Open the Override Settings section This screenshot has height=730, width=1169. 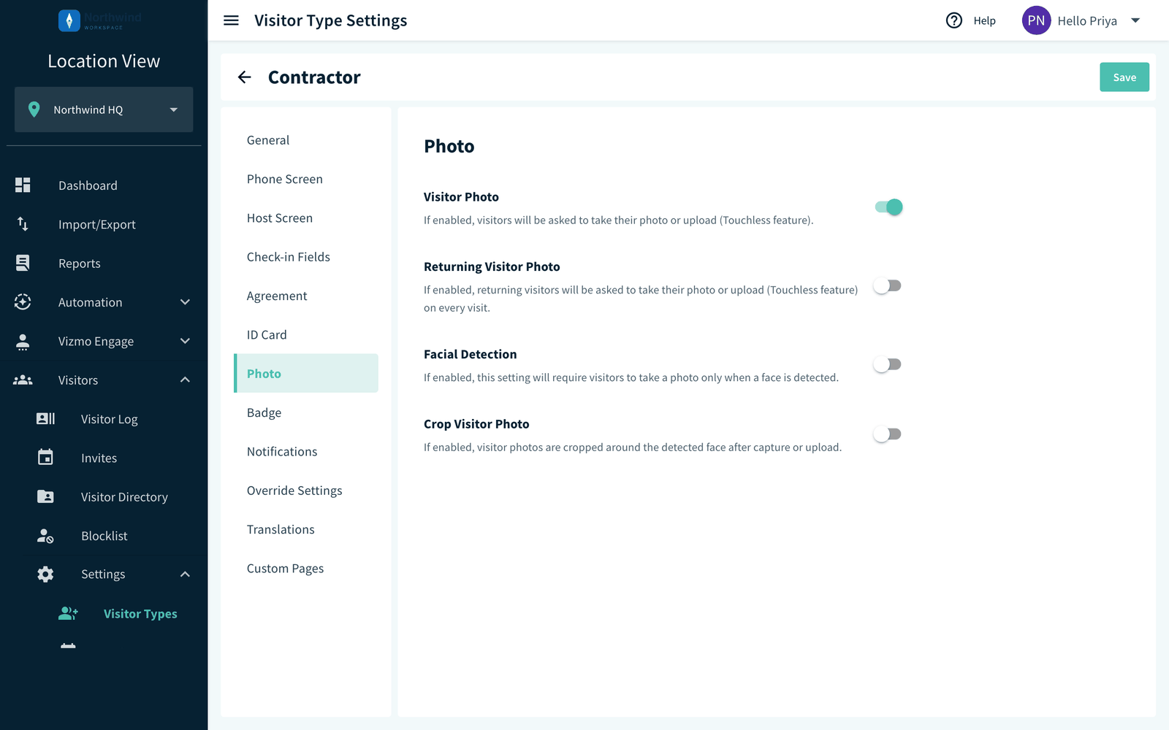point(306,491)
